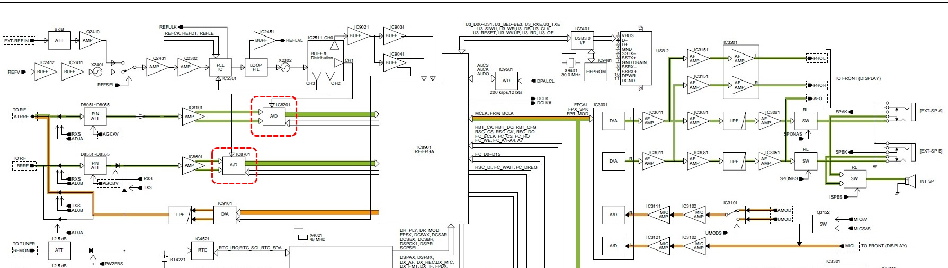Click the IC8901 RF-FPGA block
The width and height of the screenshot is (948, 268).
[x=424, y=149]
